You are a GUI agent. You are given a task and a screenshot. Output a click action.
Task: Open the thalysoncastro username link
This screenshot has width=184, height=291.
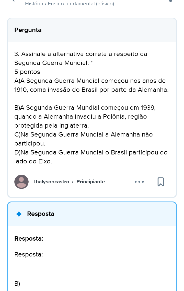tap(52, 182)
